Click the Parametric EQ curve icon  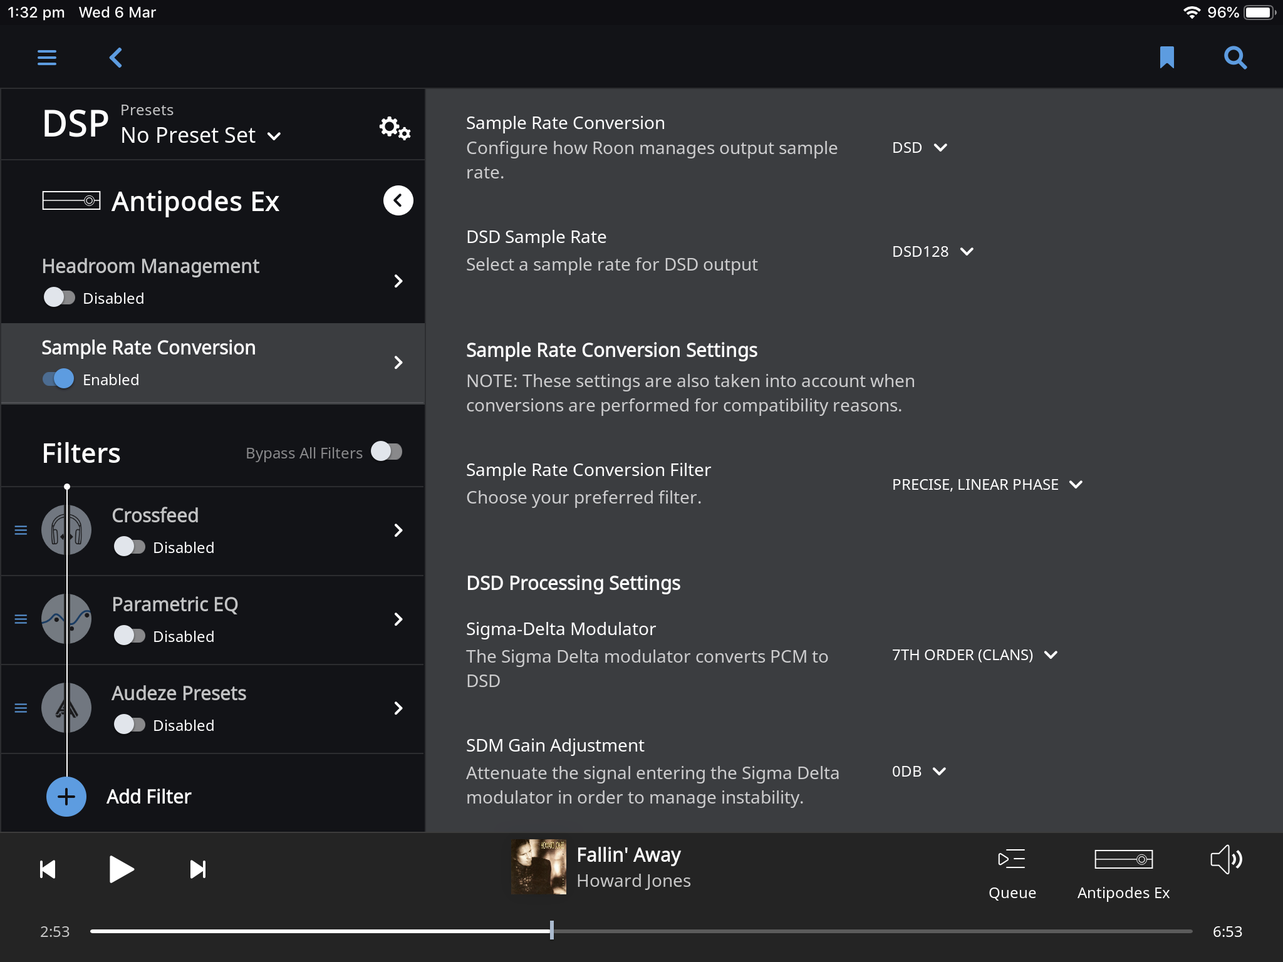pos(66,619)
